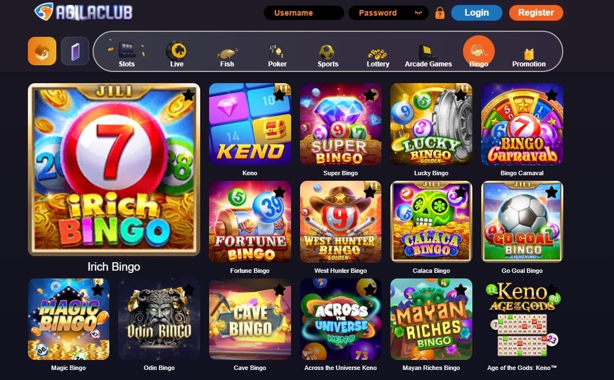
Task: Open the Slots category icon
Action: 127,51
